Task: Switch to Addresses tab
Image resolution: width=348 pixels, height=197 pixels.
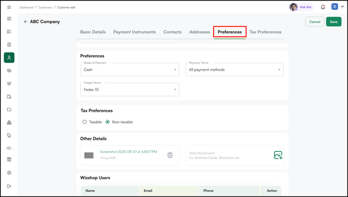Action: pyautogui.click(x=199, y=32)
